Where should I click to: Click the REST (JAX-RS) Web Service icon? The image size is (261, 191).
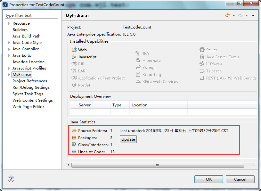click(202, 78)
